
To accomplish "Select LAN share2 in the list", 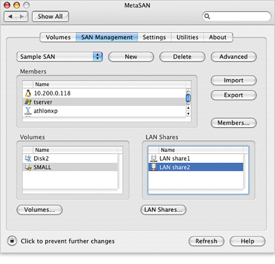I will click(196, 167).
